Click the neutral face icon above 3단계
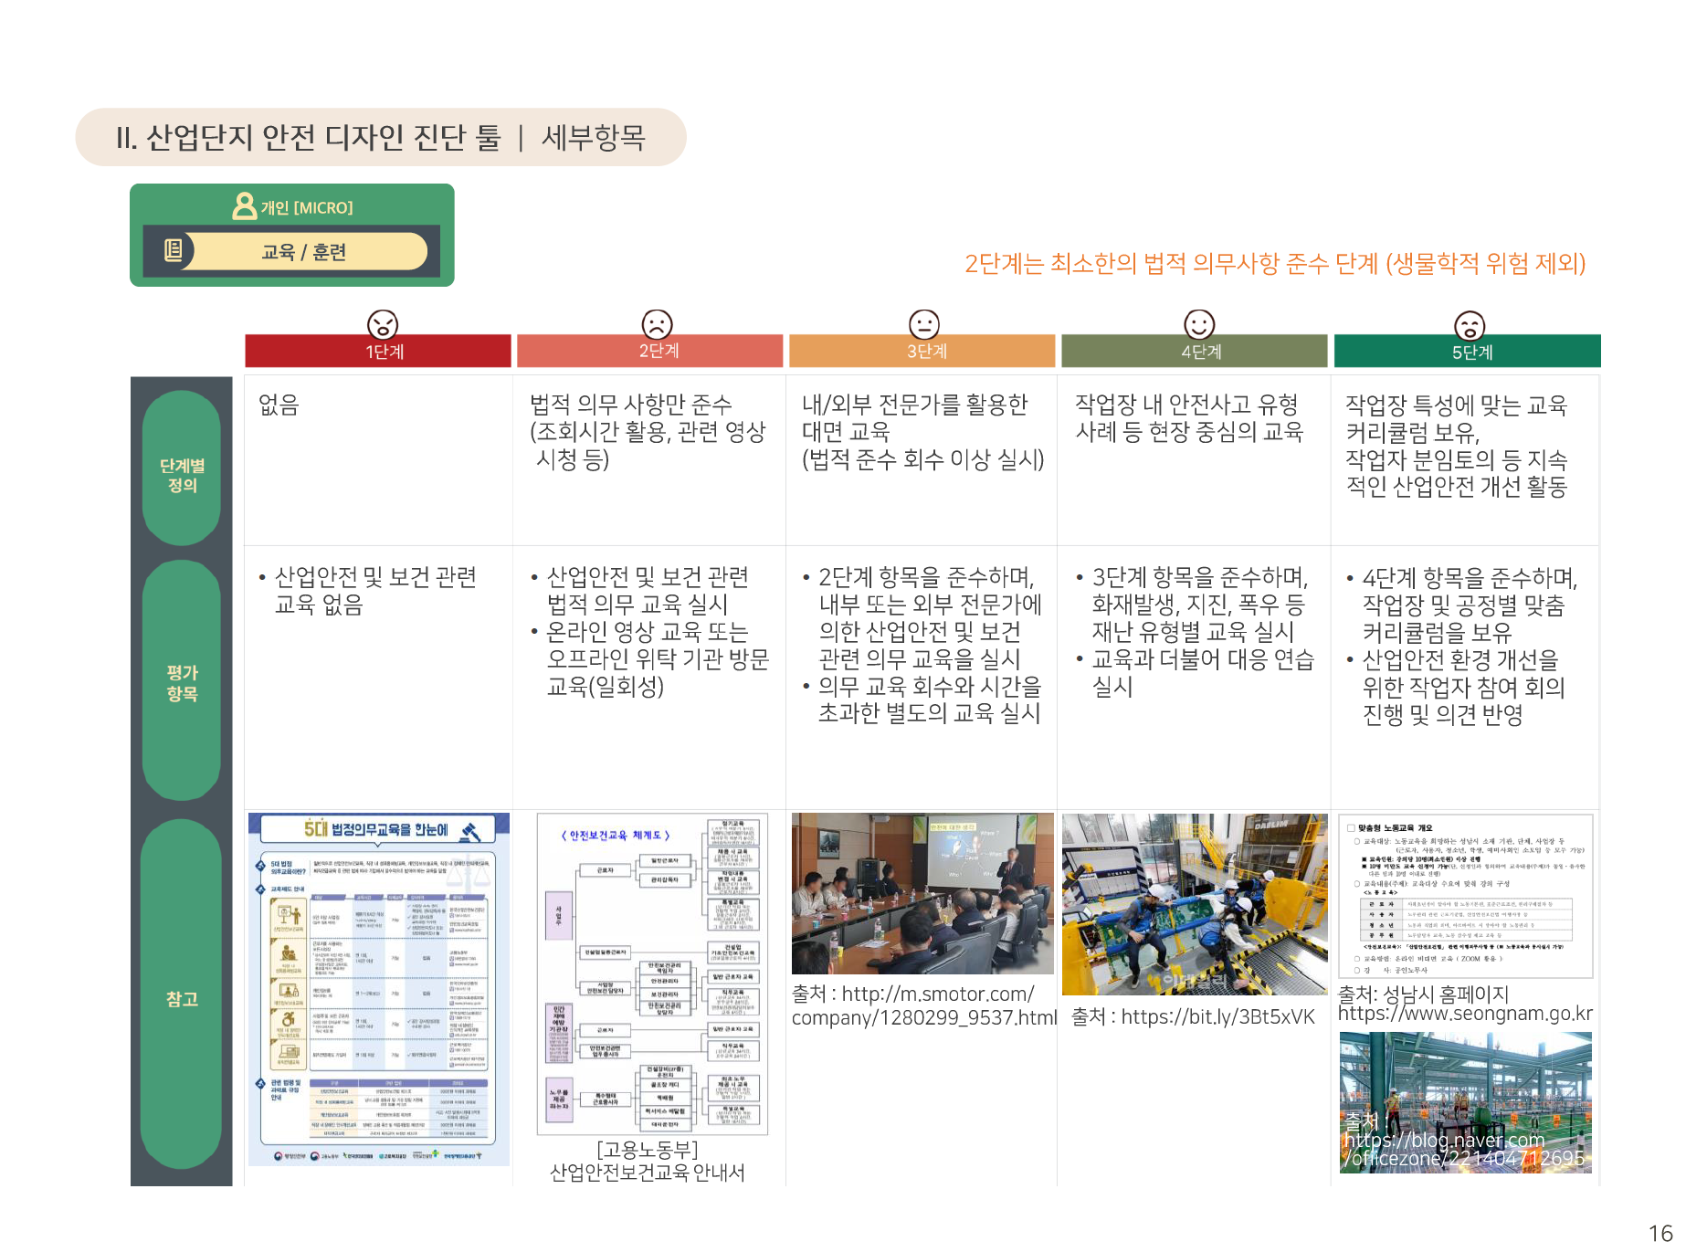The height and width of the screenshot is (1252, 1686). 923,324
